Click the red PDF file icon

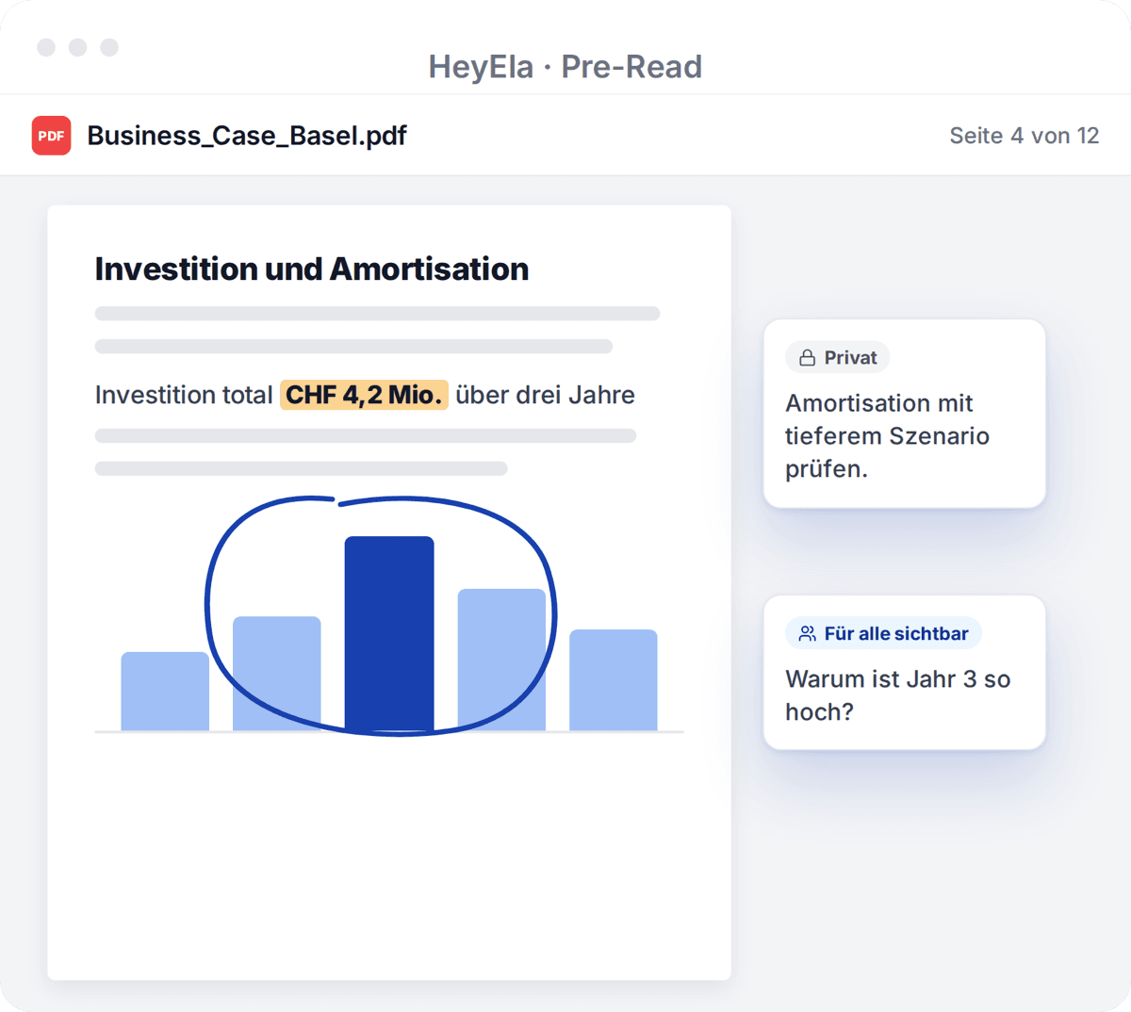[51, 136]
